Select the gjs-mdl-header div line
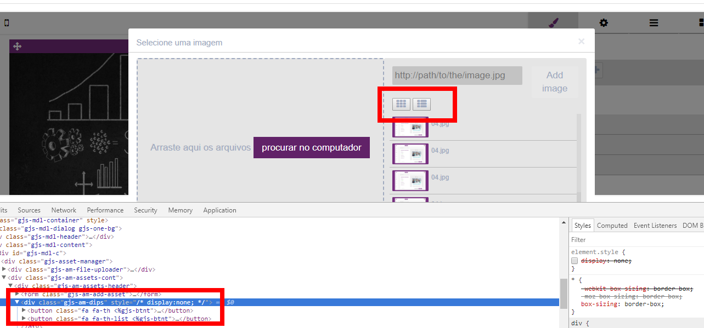 (x=57, y=237)
